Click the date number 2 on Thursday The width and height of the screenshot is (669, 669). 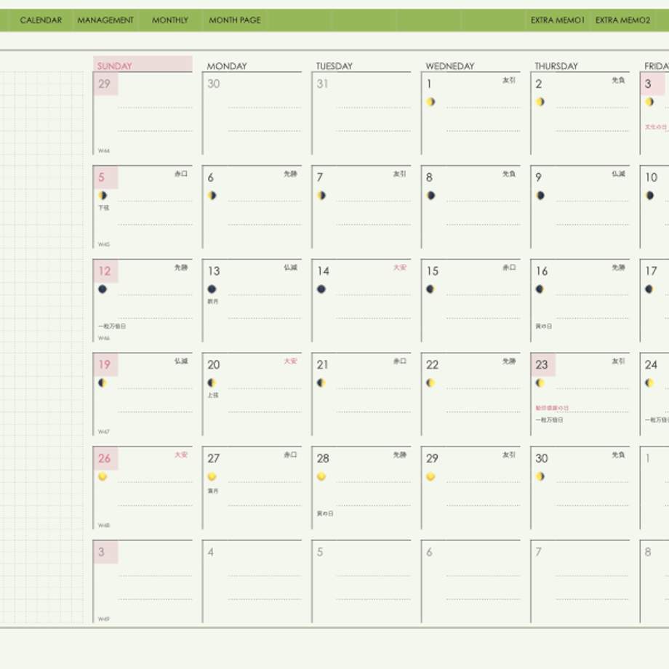coord(539,84)
